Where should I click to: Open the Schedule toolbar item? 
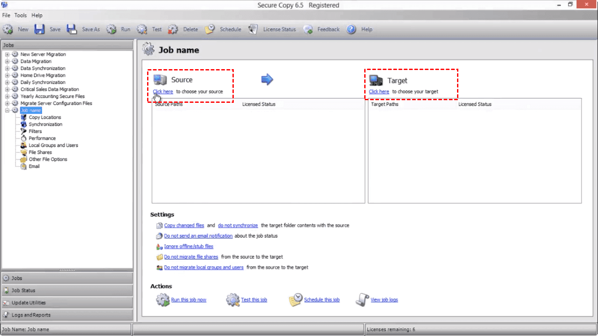coord(223,29)
